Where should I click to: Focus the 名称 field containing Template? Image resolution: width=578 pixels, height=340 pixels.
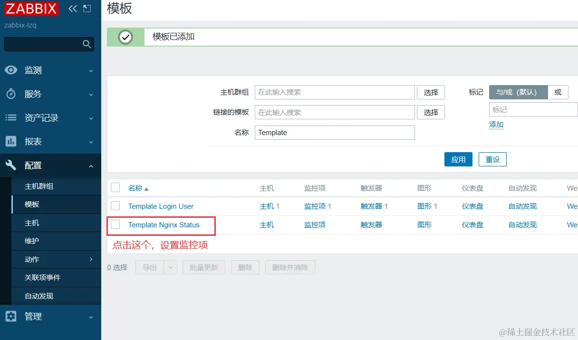tap(335, 133)
